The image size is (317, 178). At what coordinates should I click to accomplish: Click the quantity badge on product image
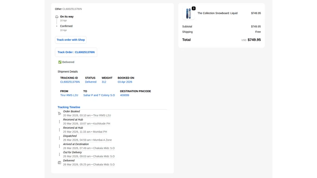coord(194,8)
